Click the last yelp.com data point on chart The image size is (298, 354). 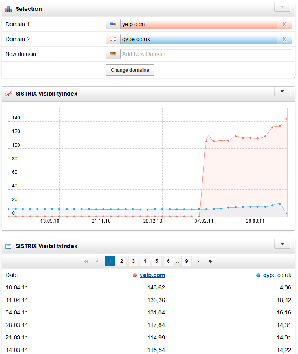click(x=287, y=119)
